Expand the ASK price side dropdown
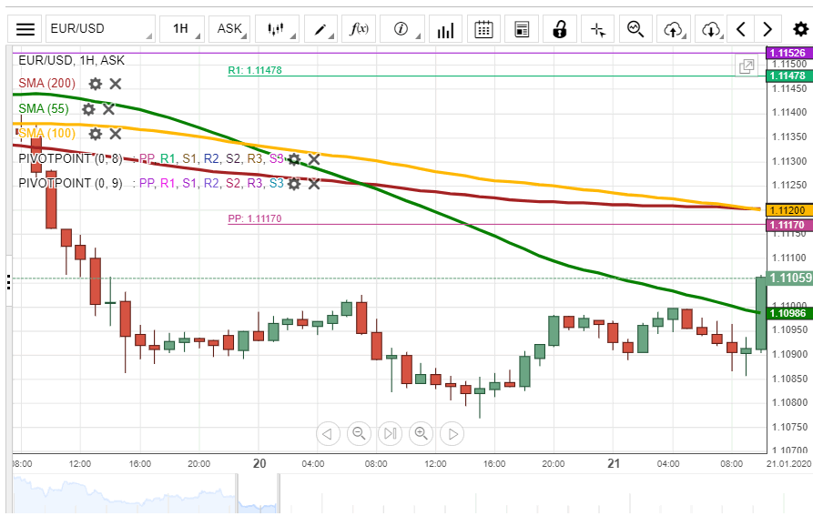This screenshot has height=516, width=813. click(x=231, y=29)
